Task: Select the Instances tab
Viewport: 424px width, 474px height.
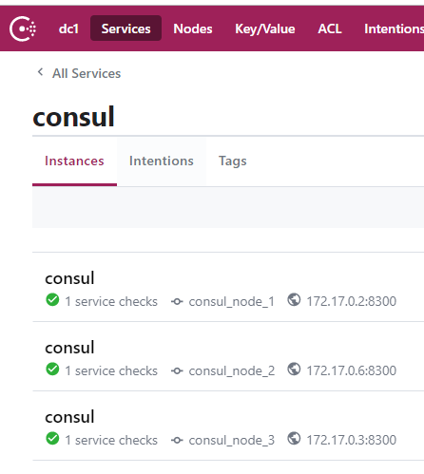Action: coord(74,161)
